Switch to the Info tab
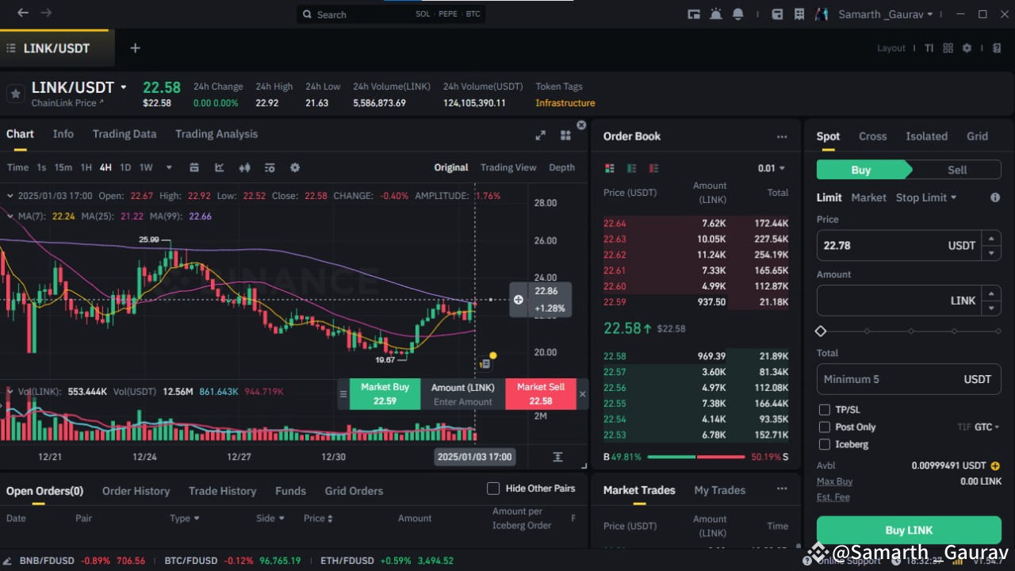Screen dimensions: 1015x571 point(63,134)
